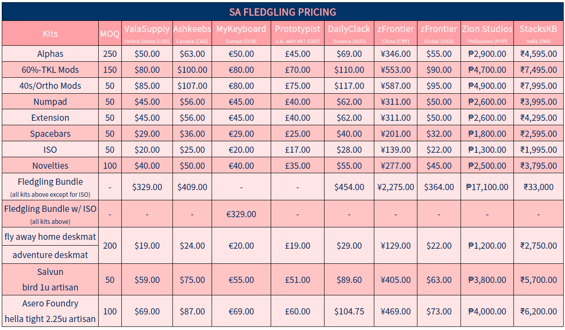The height and width of the screenshot is (330, 565).
Task: Click the ₹33,000 Fledgling Bundle price
Action: tap(538, 187)
